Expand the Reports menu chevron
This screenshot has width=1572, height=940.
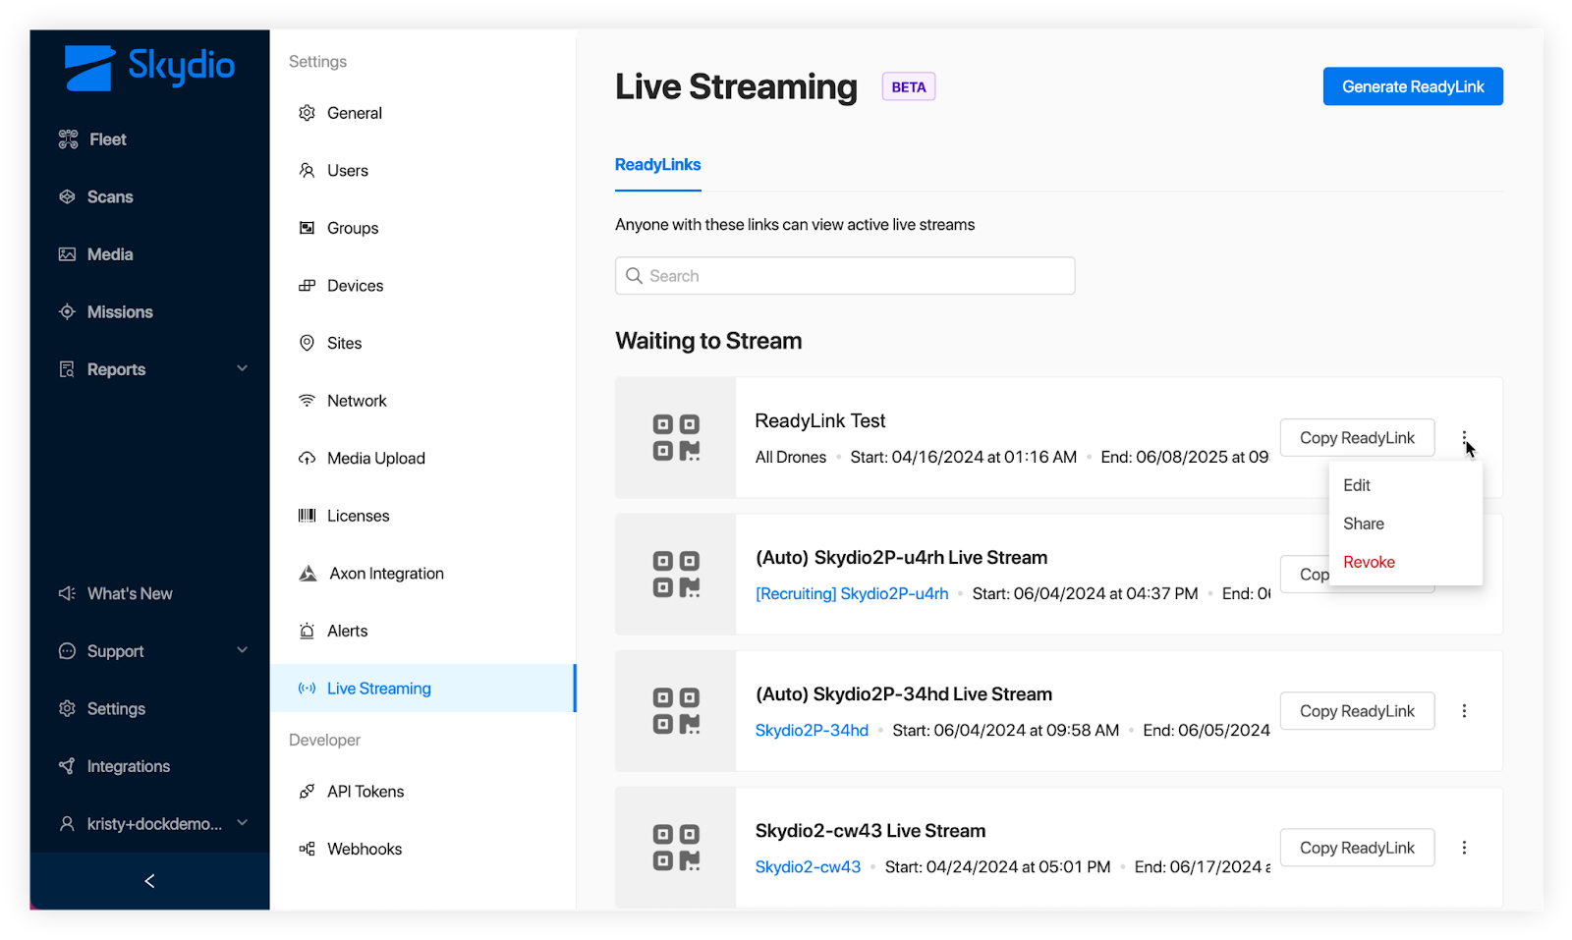click(x=242, y=369)
